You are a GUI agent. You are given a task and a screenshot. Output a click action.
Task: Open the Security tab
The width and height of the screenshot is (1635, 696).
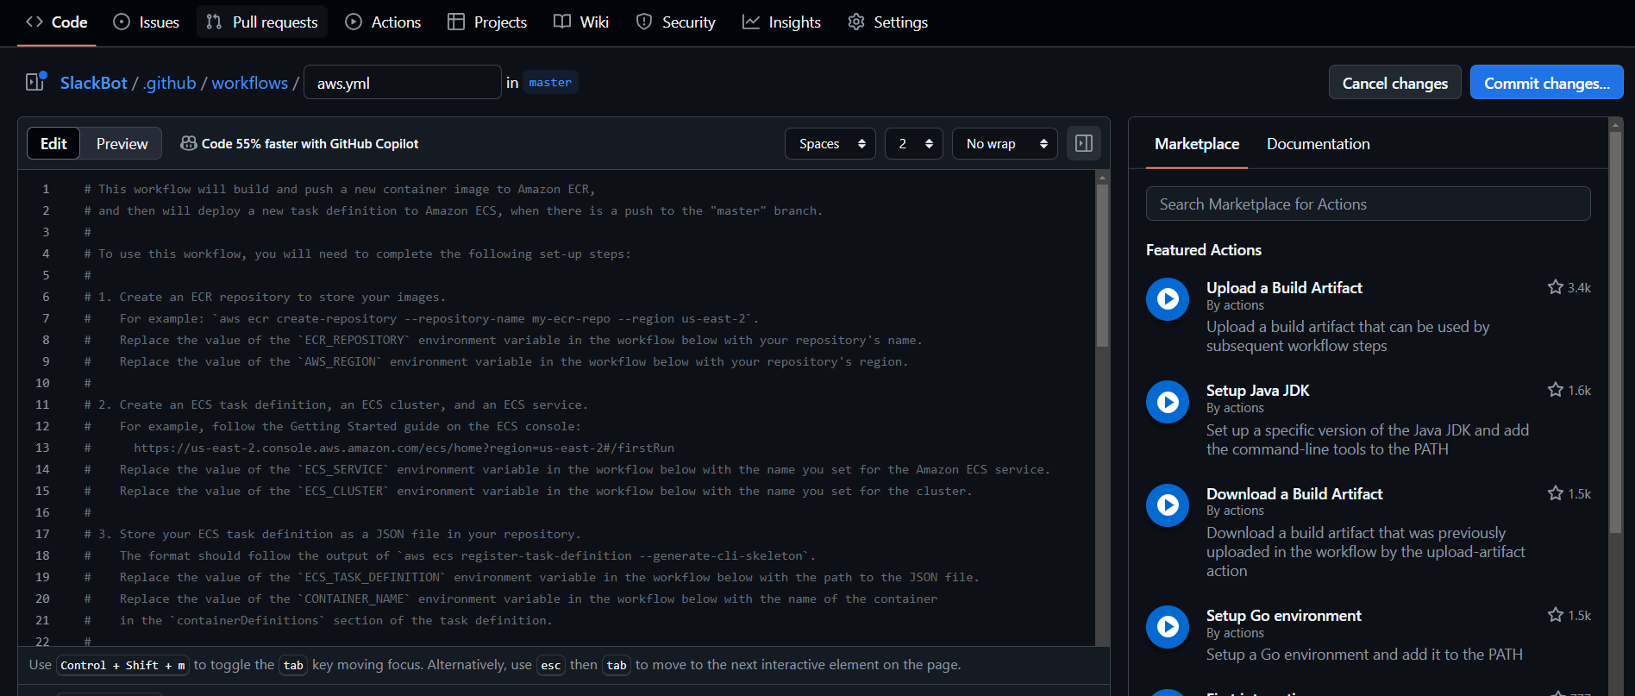tap(675, 22)
